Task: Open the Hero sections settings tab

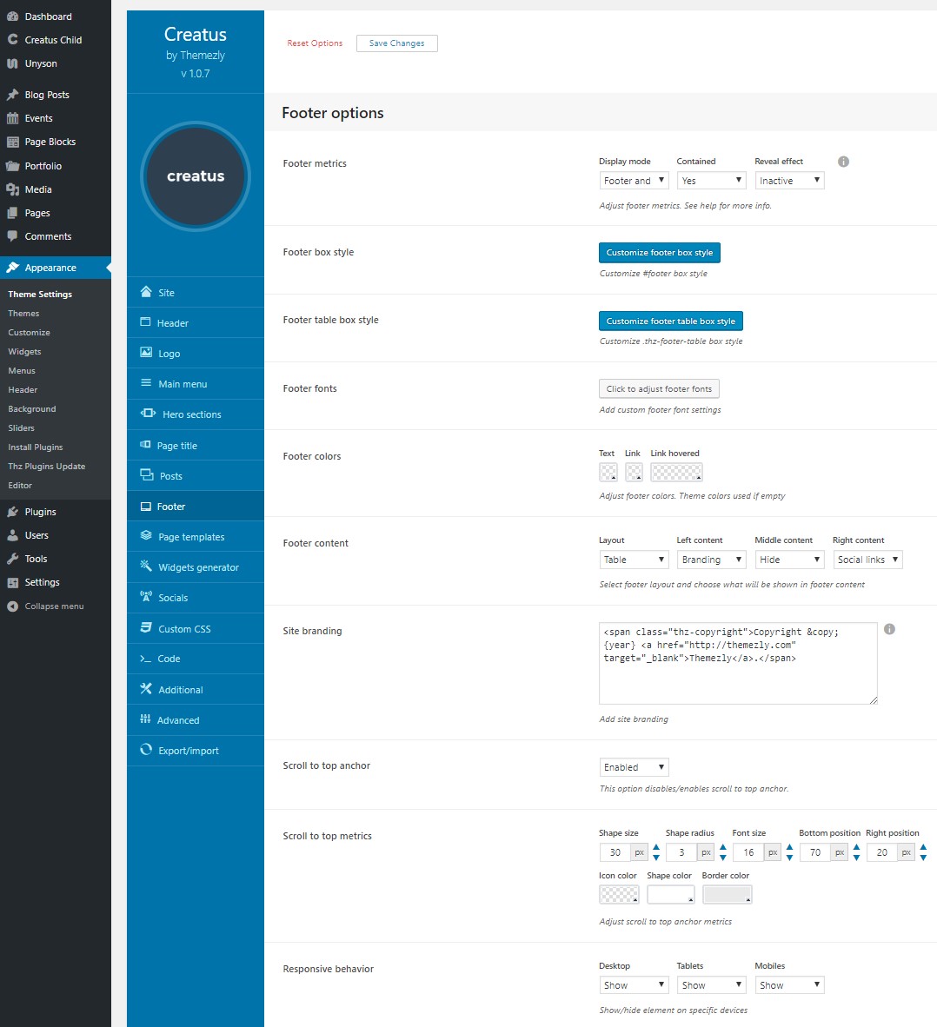Action: point(191,414)
